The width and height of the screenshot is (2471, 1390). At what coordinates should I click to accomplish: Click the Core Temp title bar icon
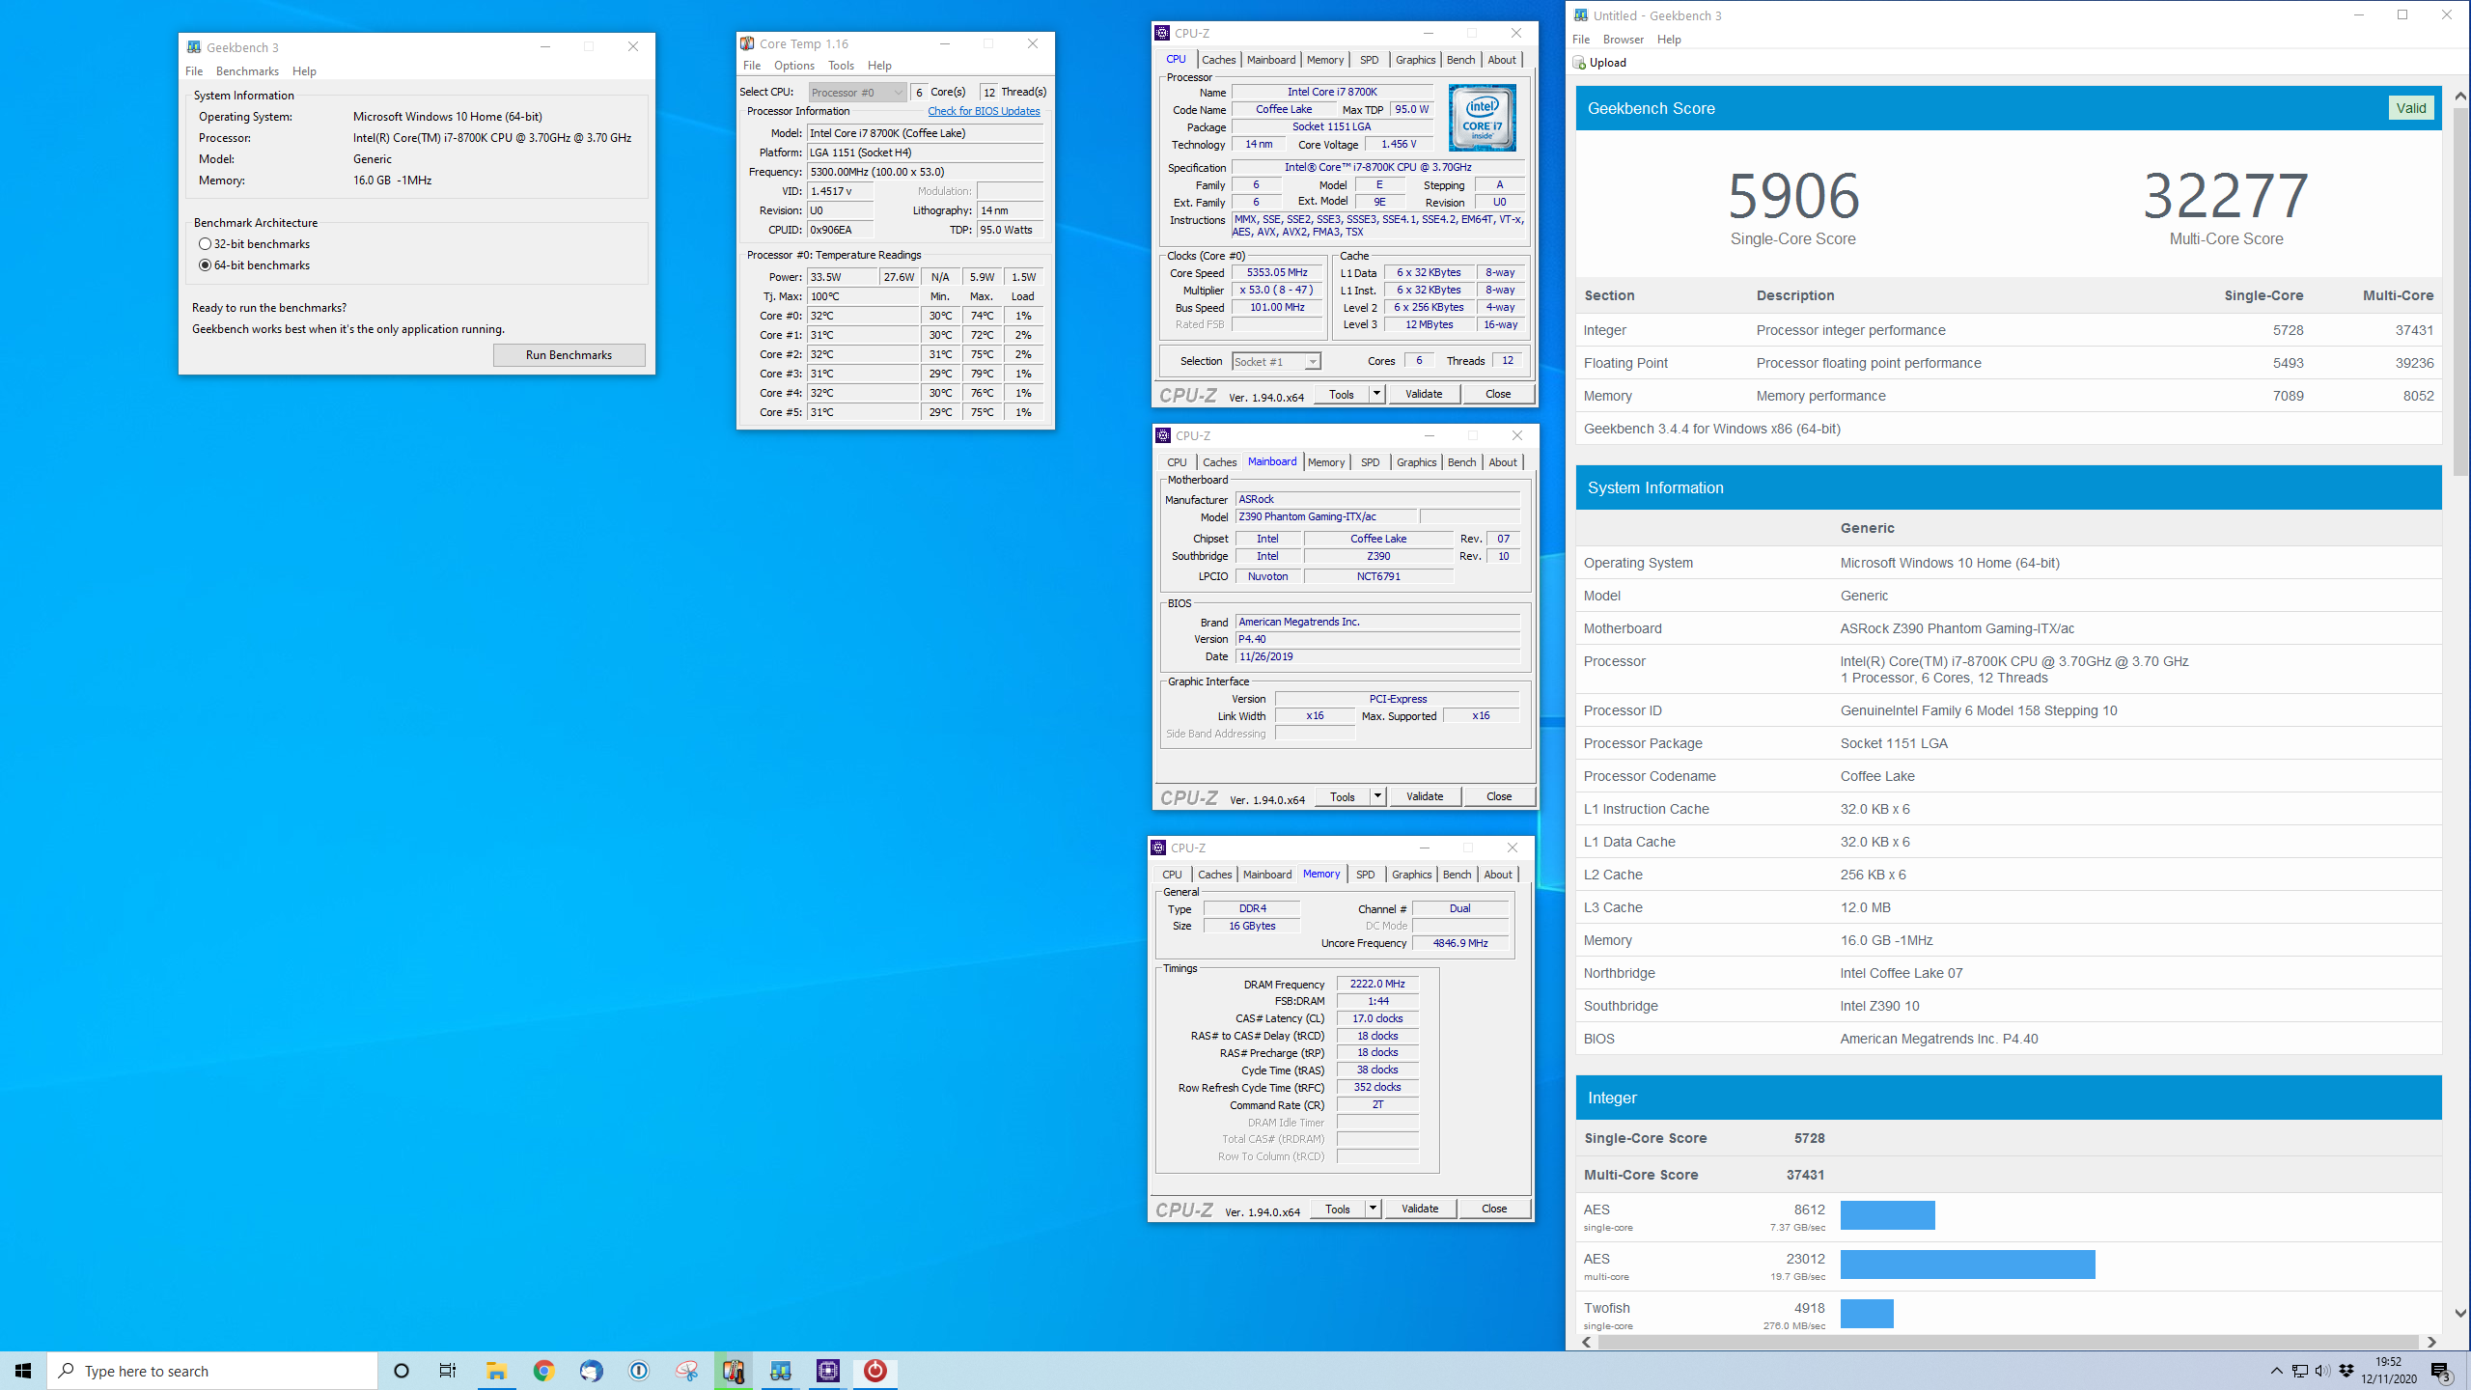[x=747, y=43]
